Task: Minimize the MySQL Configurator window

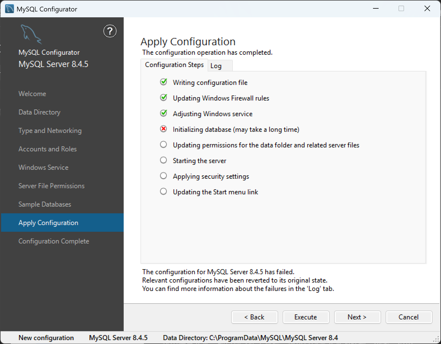Action: [x=376, y=9]
